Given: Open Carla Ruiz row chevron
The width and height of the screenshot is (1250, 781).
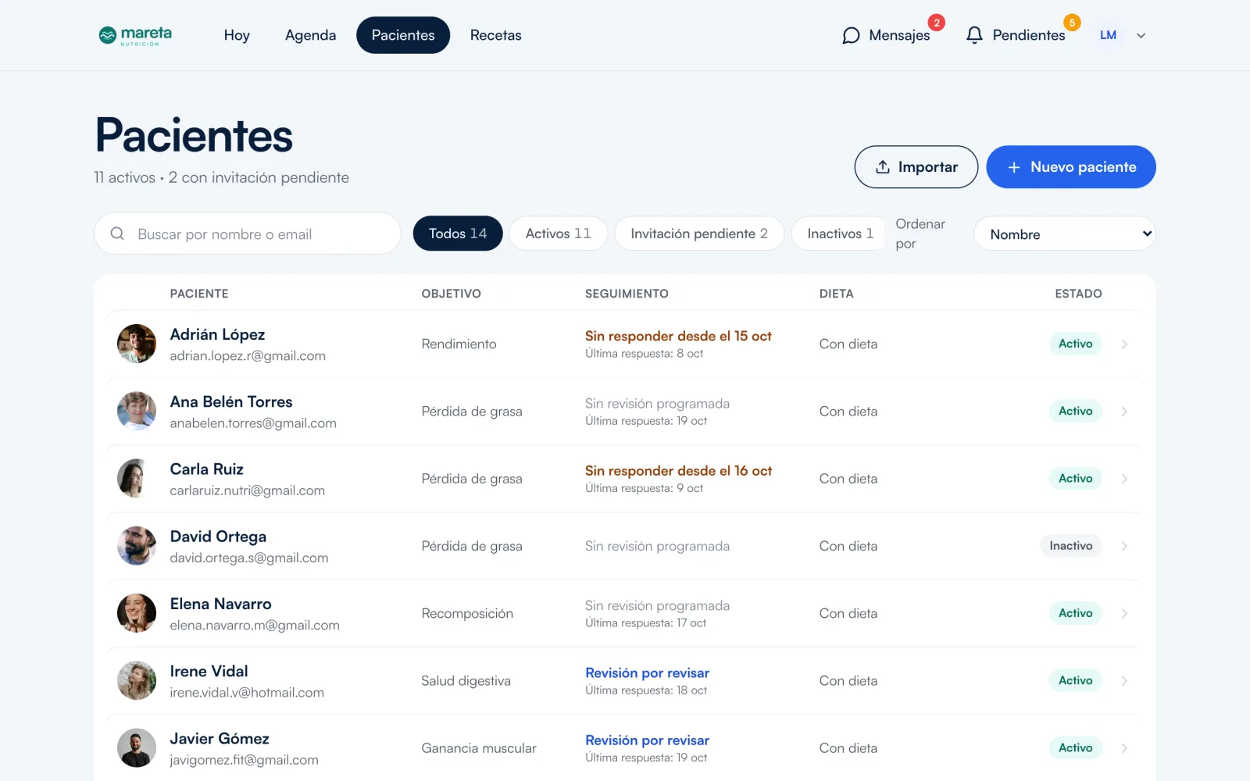Looking at the screenshot, I should pyautogui.click(x=1124, y=479).
